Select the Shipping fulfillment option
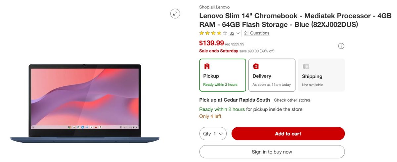 tap(321, 75)
